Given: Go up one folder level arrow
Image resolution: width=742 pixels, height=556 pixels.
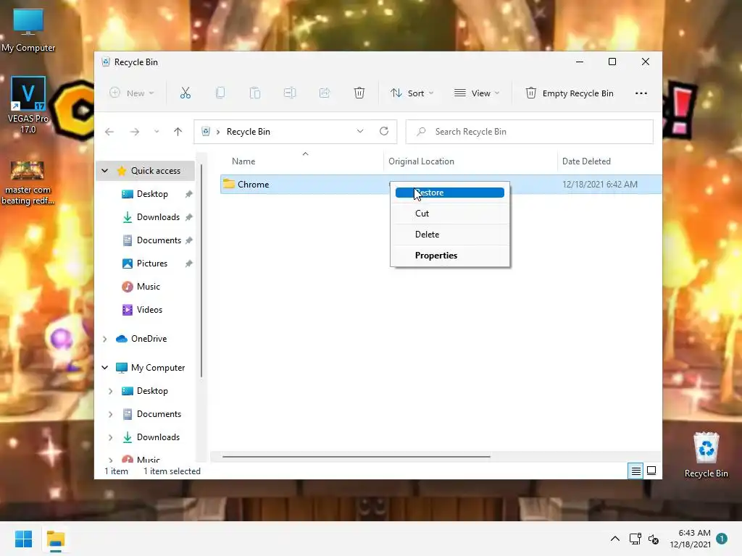Looking at the screenshot, I should (178, 132).
